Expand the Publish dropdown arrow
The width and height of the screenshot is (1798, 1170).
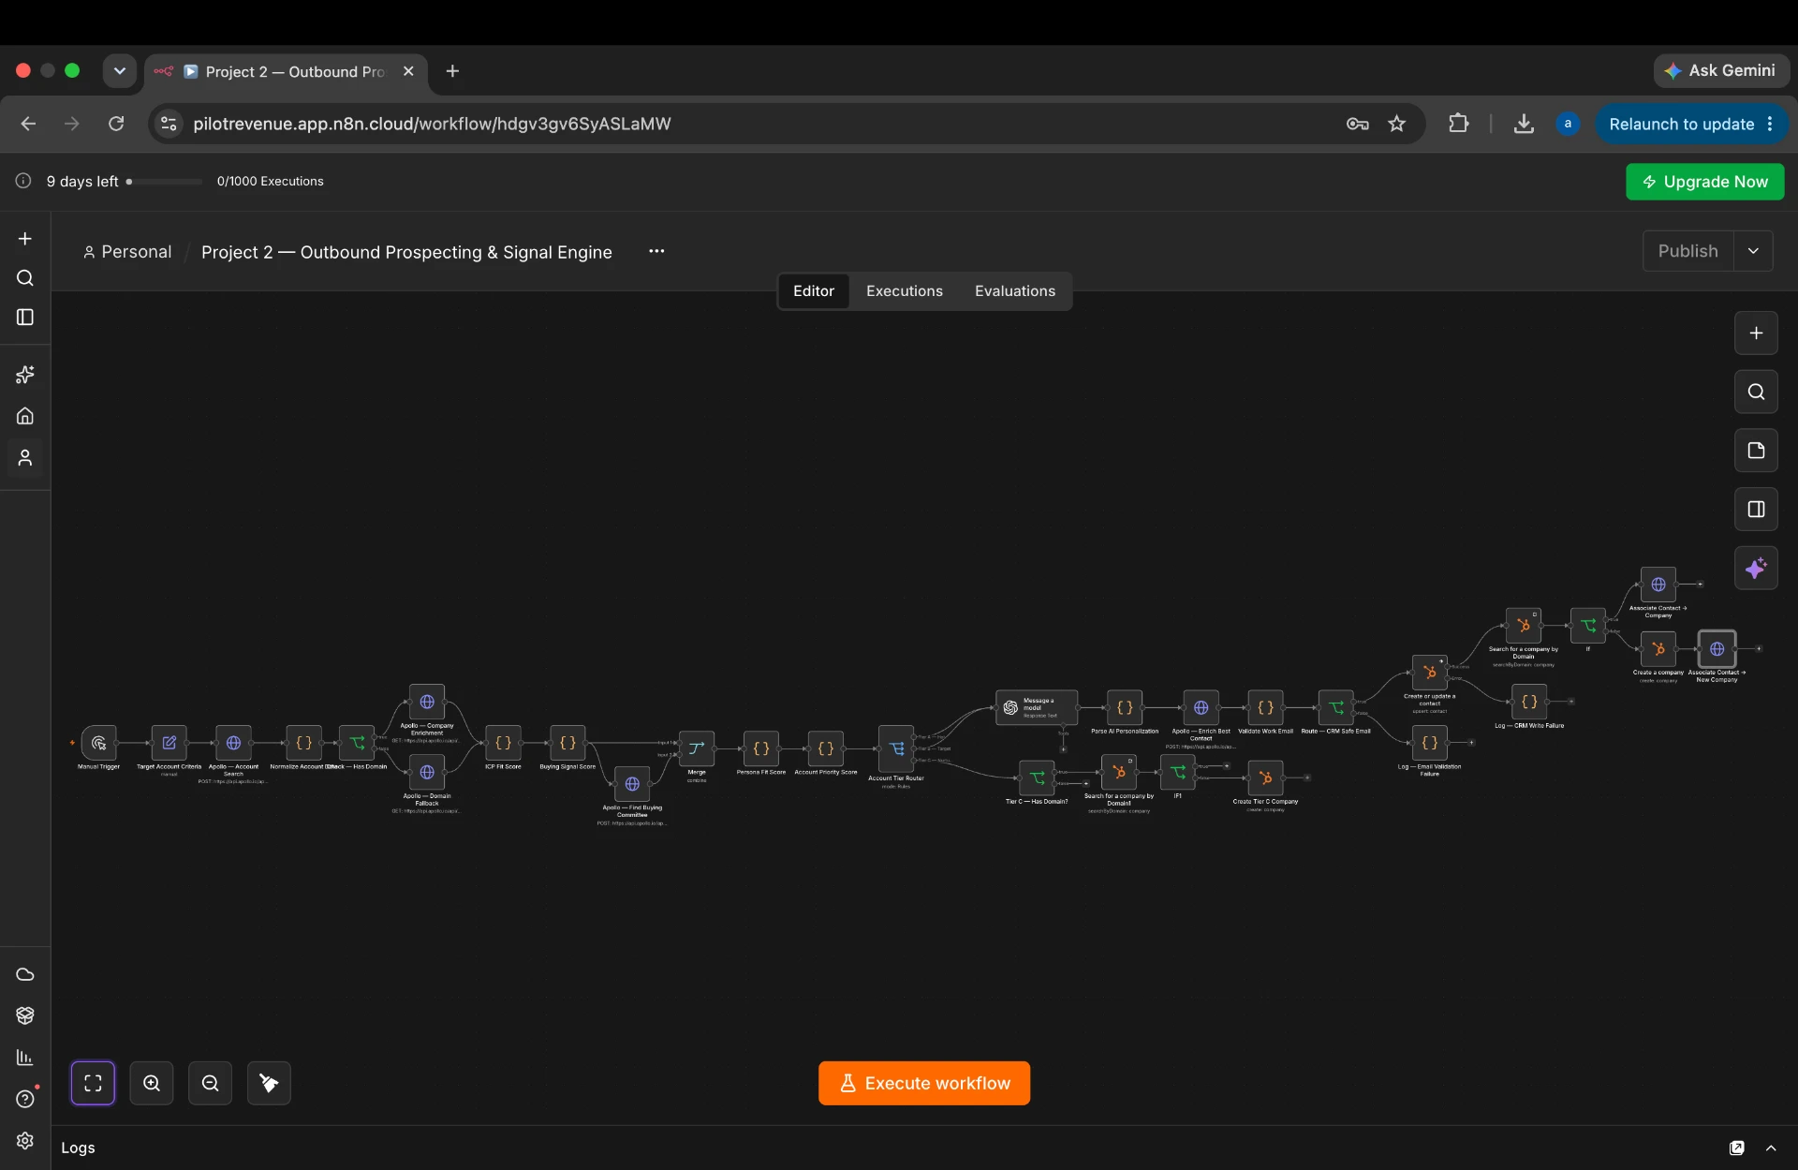(x=1753, y=251)
